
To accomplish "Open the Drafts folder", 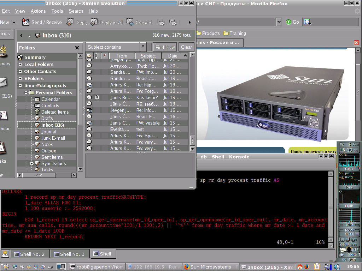I will pos(47,118).
